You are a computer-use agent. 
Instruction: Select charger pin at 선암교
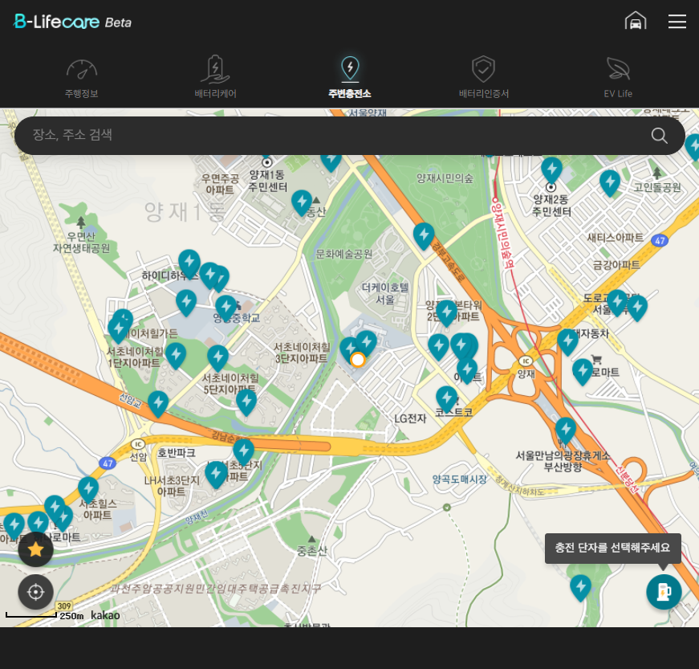coord(158,404)
